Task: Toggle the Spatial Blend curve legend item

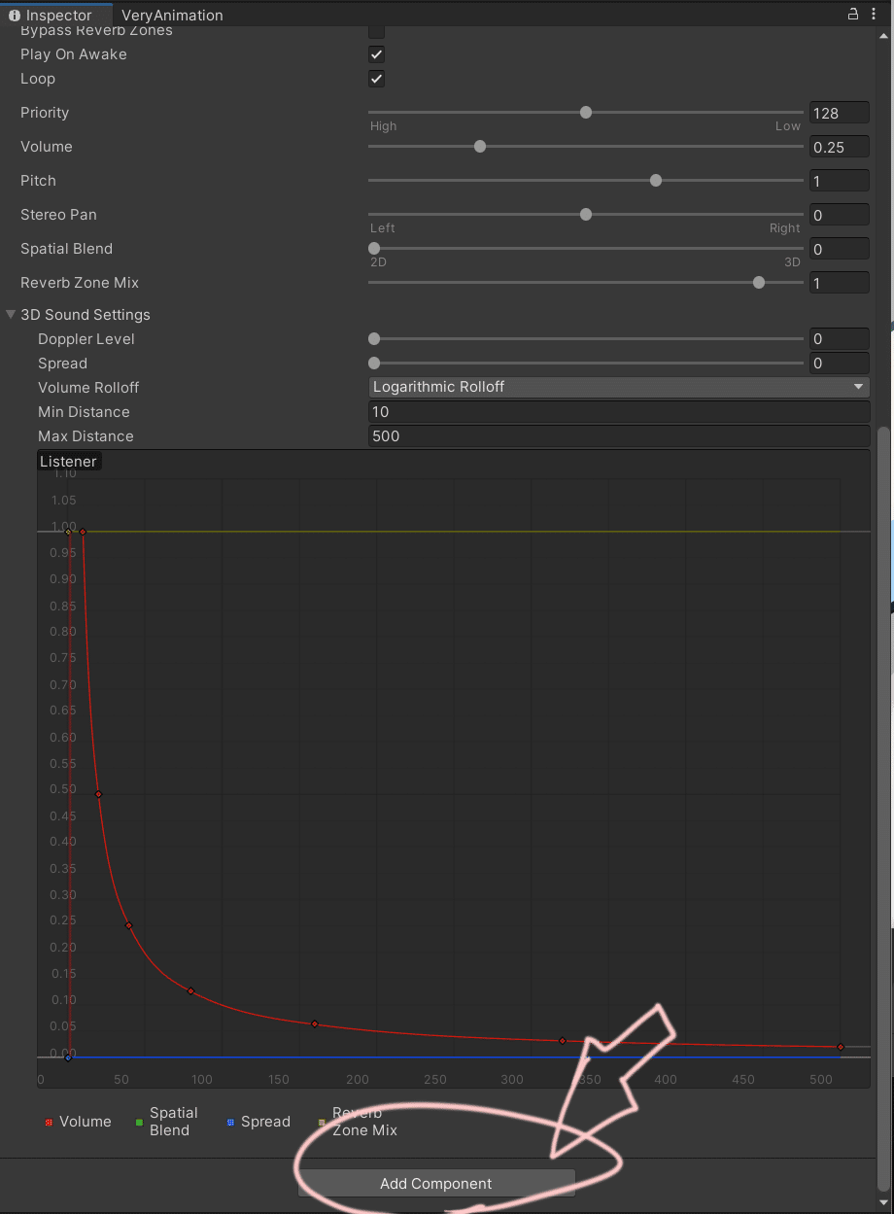Action: [x=167, y=1122]
